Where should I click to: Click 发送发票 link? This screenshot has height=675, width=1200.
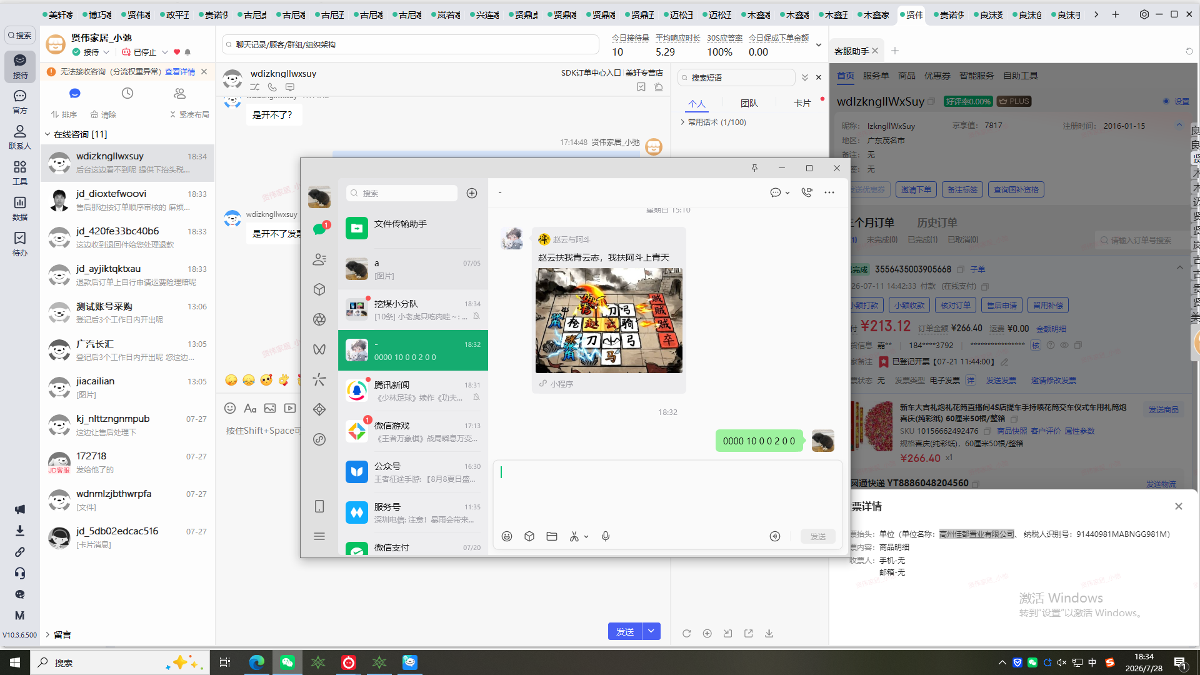tap(1001, 381)
